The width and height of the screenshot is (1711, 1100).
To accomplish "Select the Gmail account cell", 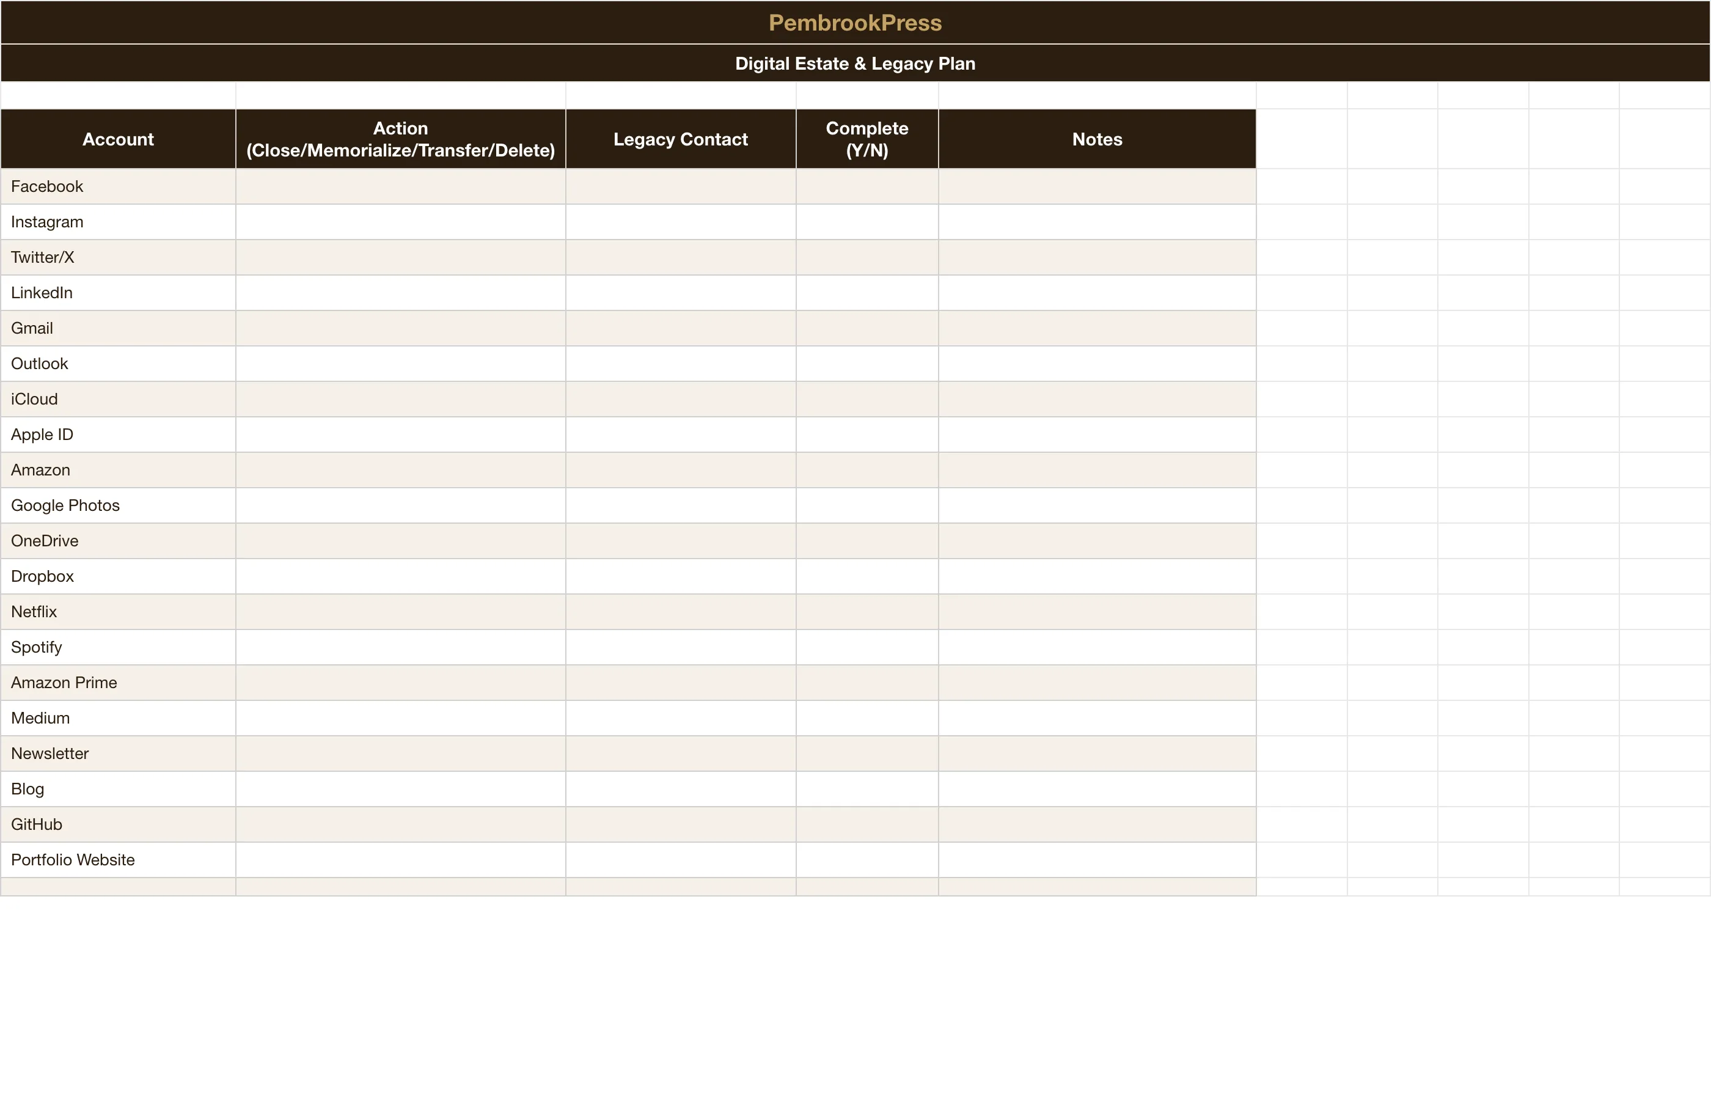I will (x=119, y=329).
